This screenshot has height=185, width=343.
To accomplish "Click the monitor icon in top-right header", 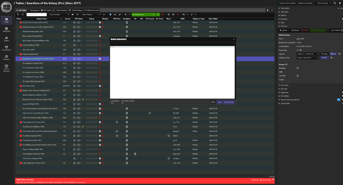I will pos(335,3).
